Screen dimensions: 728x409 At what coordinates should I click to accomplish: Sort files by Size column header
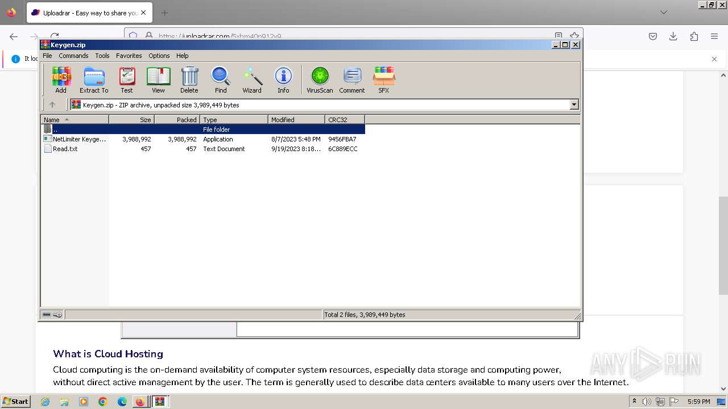tap(131, 119)
